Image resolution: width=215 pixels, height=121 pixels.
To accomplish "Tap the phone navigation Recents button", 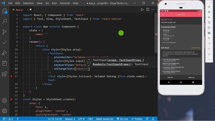I will 193,82.
